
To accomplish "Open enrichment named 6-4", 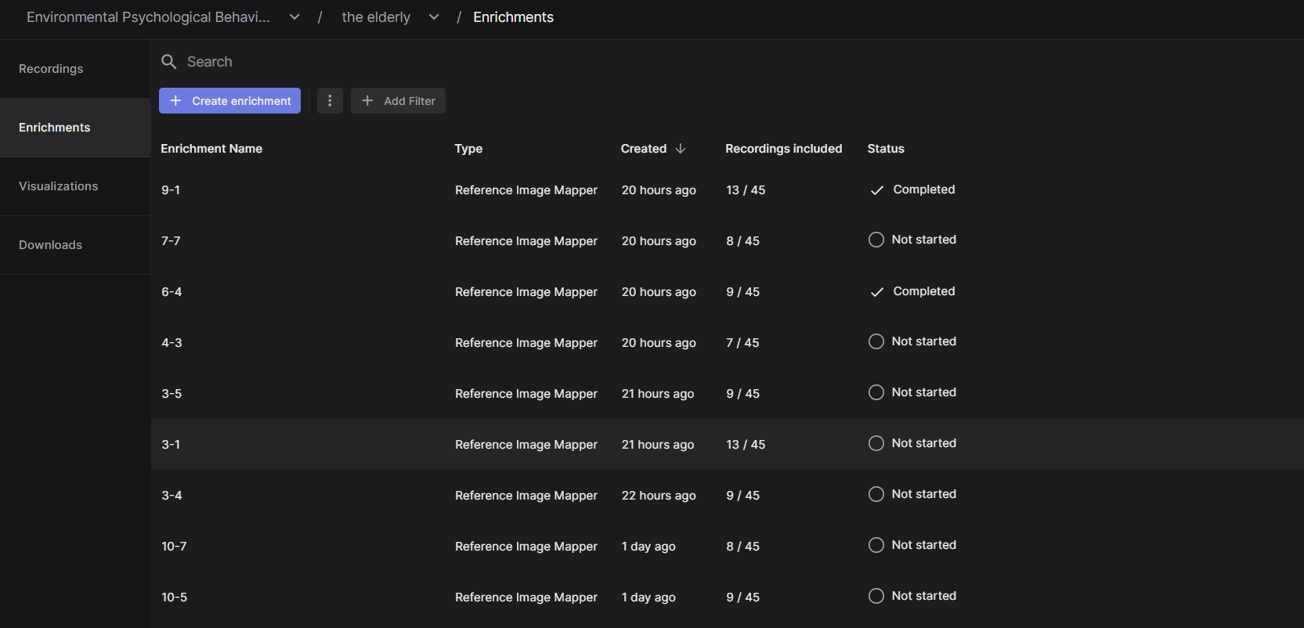I will click(x=172, y=291).
